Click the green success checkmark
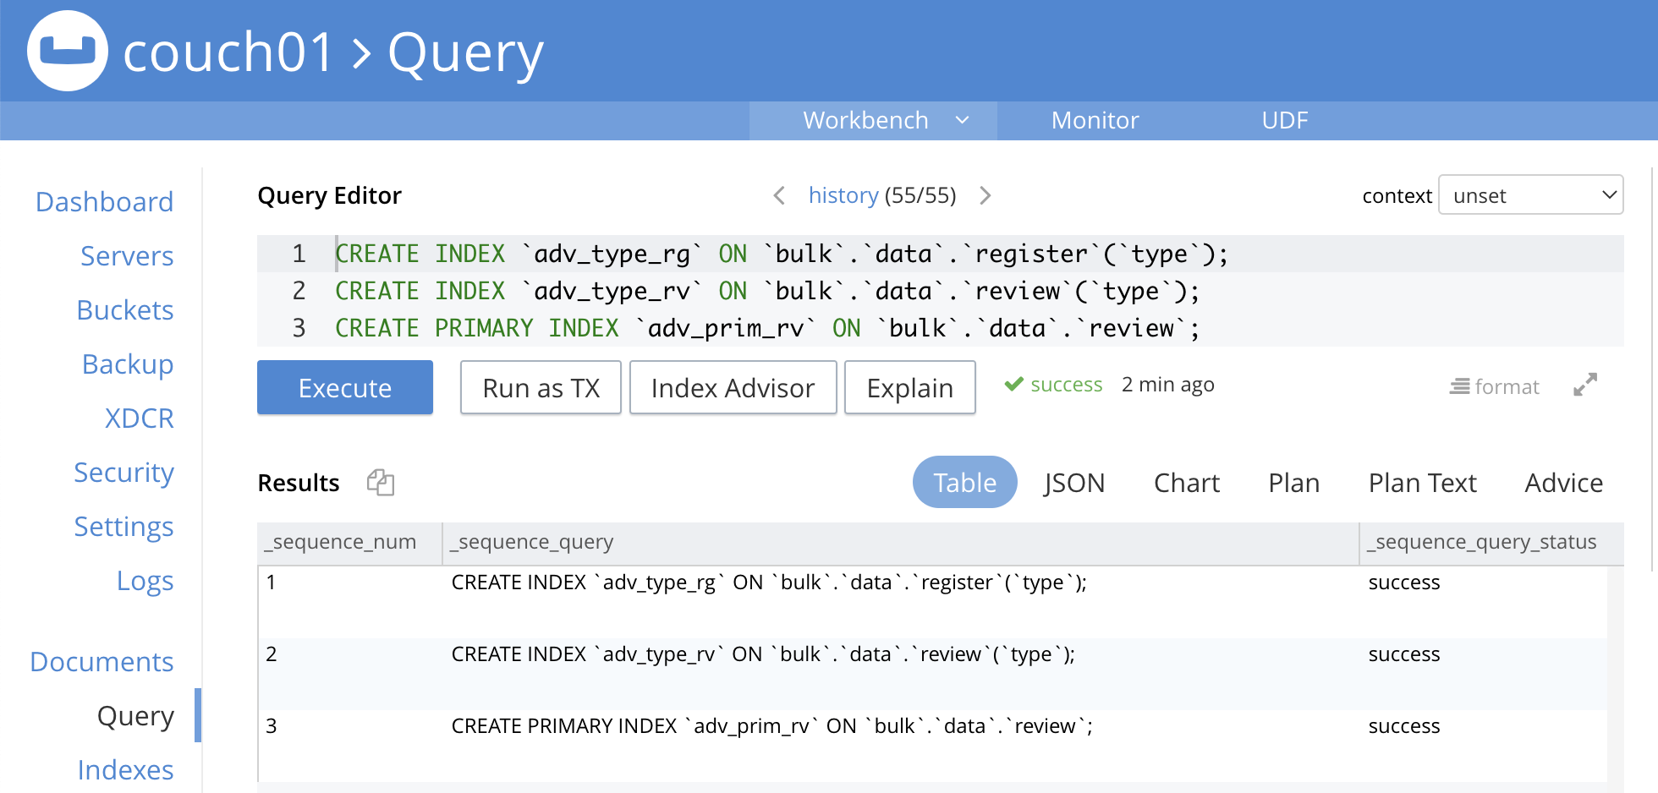Screen dimensions: 1658x793 (x=1013, y=384)
